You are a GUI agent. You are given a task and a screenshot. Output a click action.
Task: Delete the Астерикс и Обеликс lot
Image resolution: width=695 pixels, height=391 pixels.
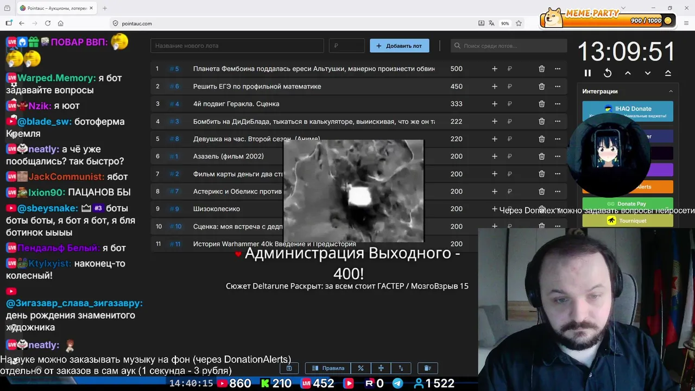541,191
